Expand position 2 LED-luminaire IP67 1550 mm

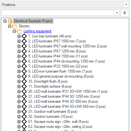[19, 41]
